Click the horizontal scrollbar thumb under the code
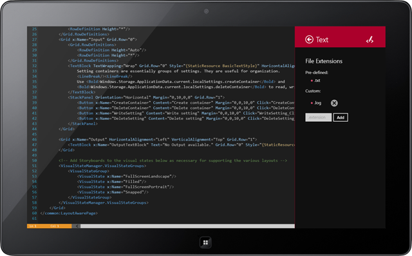Screen dimensions: 412x256 (x=187, y=226)
